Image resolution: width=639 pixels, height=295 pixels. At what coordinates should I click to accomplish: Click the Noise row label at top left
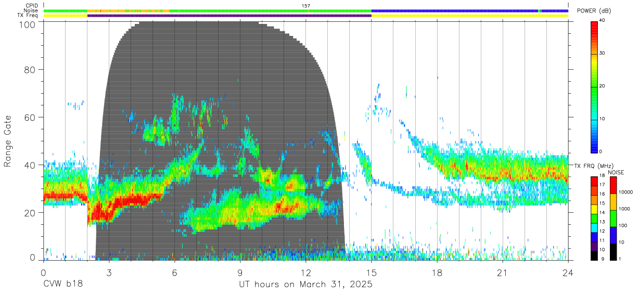(31, 10)
